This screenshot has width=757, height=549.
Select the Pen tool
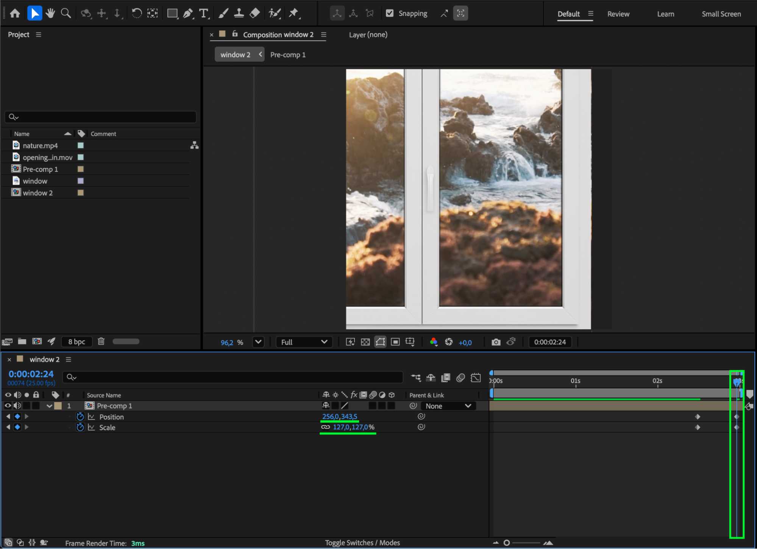[187, 14]
